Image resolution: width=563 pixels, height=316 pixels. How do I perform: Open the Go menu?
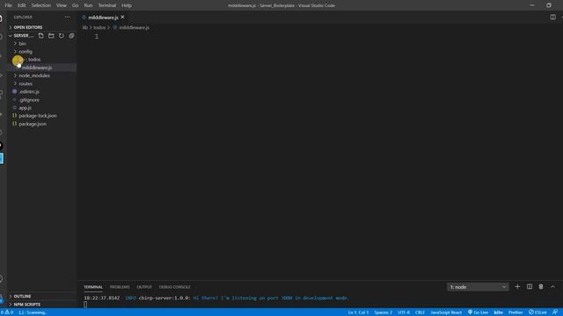75,5
